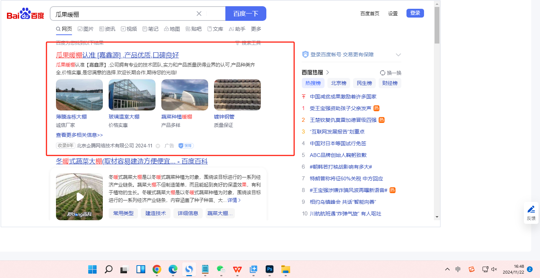Show hidden system tray icons
540x278 pixels.
(x=447, y=270)
